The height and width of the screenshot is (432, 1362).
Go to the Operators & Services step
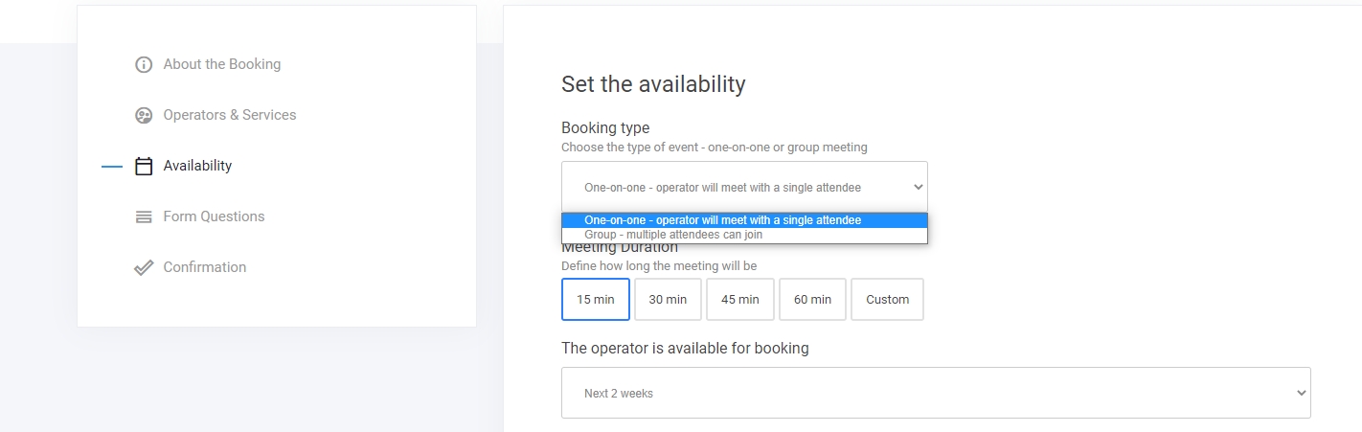point(229,115)
